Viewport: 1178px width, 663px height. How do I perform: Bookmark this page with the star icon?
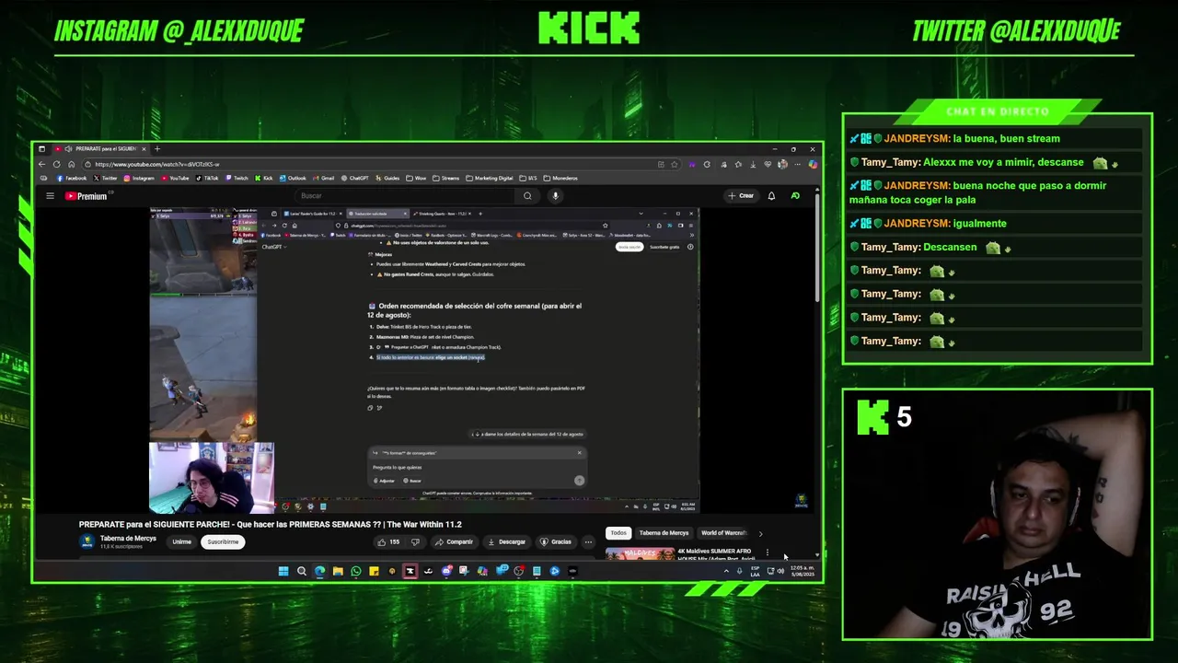tap(674, 164)
